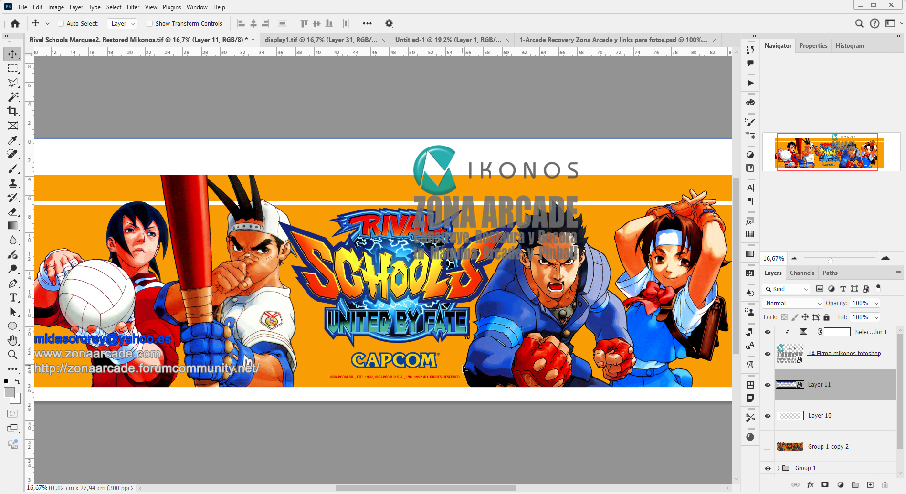Screen dimensions: 906x494
Task: Select the Hand tool
Action: 13,340
